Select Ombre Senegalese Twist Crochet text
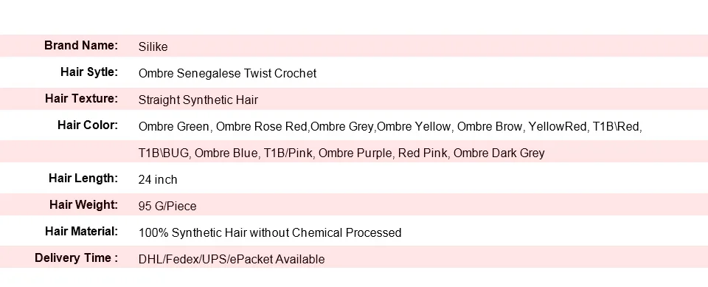The image size is (708, 287). (x=227, y=73)
